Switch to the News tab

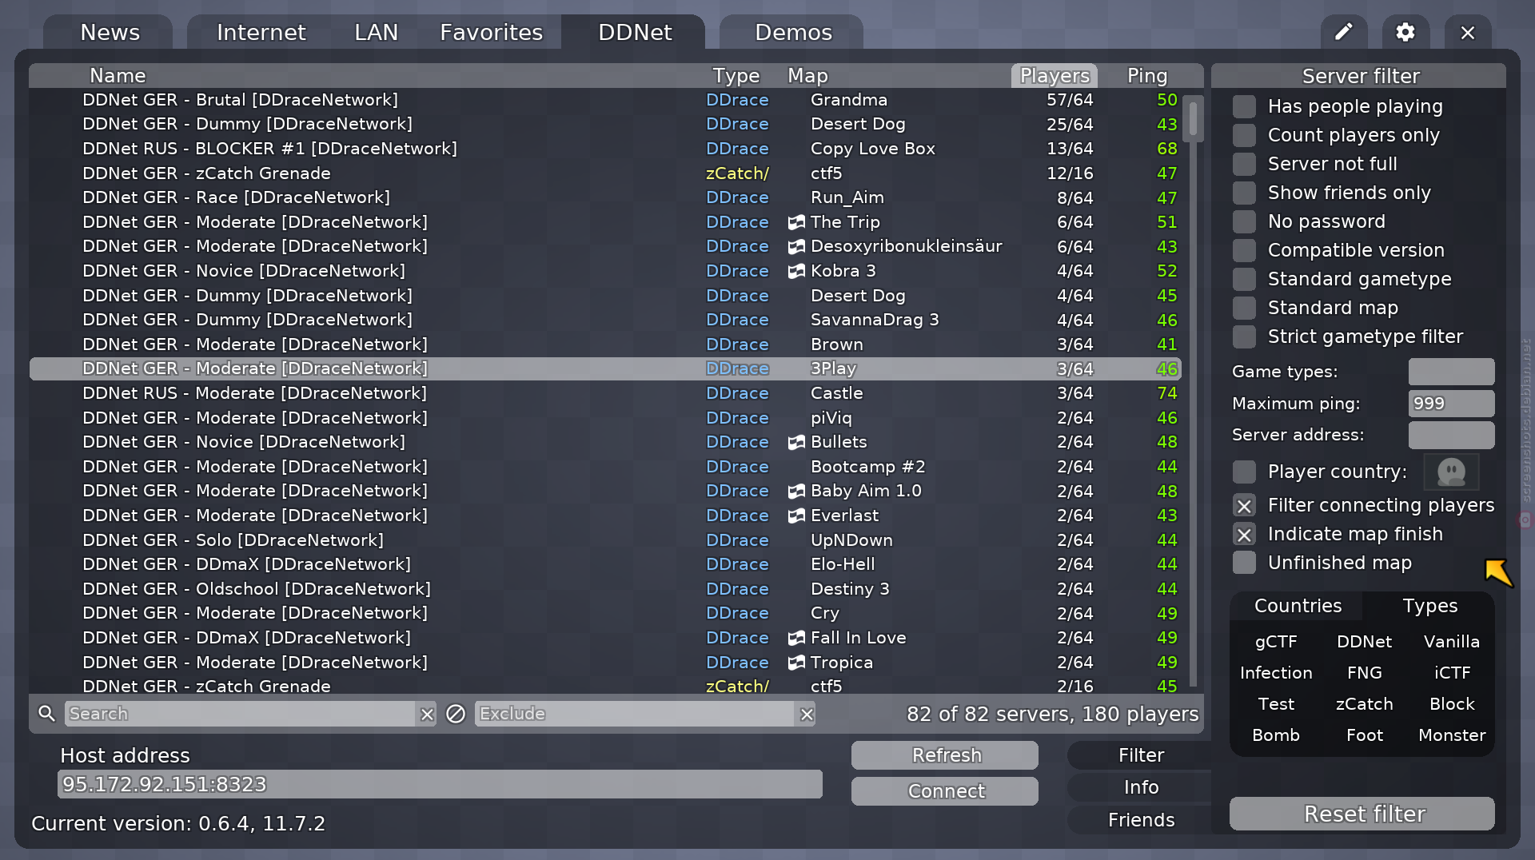(x=110, y=32)
